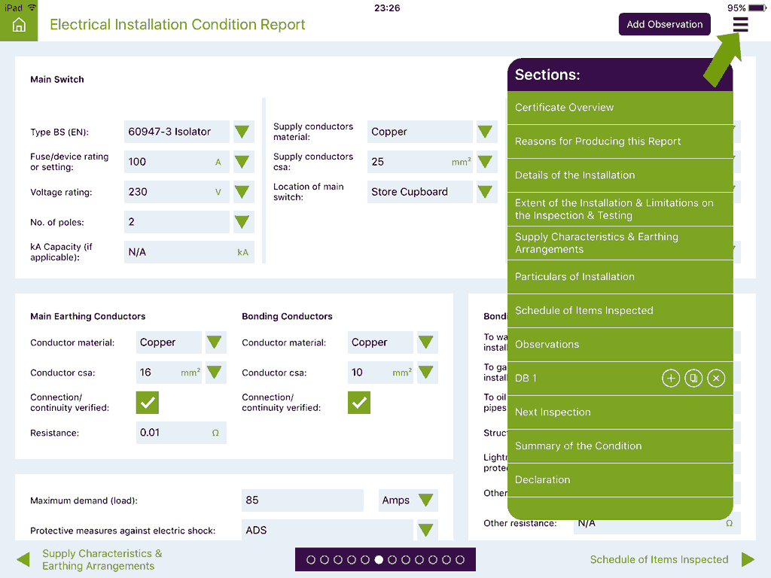Open bonding conductor material dropdown
The image size is (771, 578).
(425, 342)
